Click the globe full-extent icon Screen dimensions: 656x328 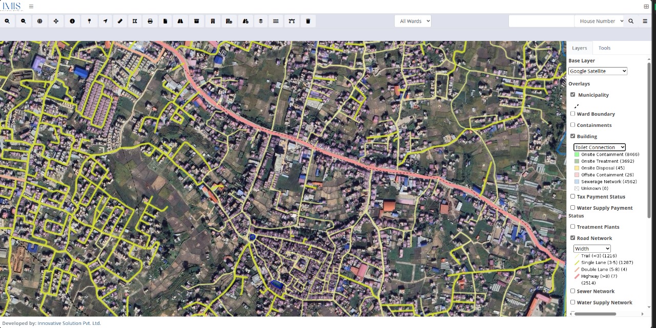[40, 21]
